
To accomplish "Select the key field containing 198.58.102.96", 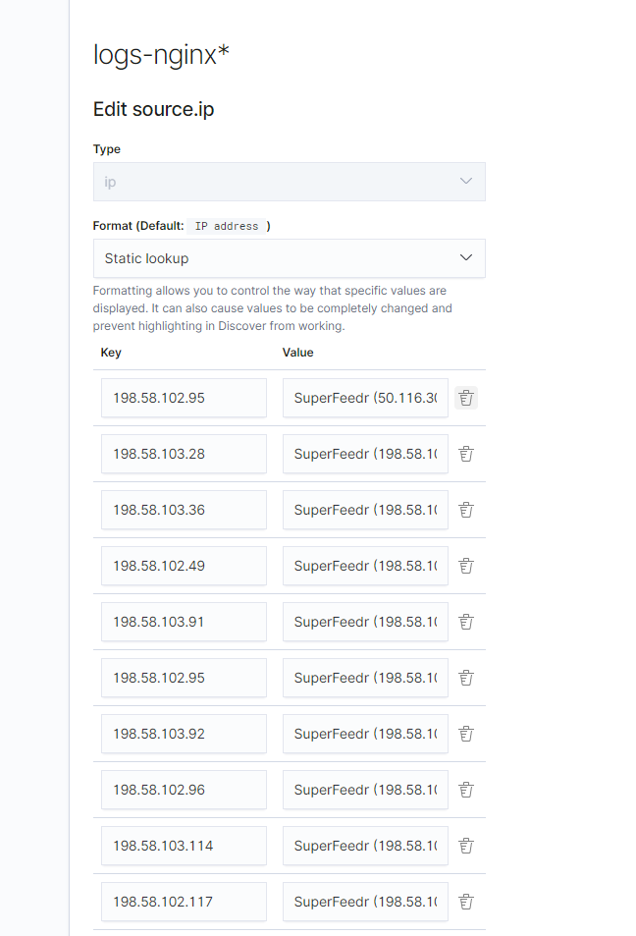I will click(x=184, y=790).
